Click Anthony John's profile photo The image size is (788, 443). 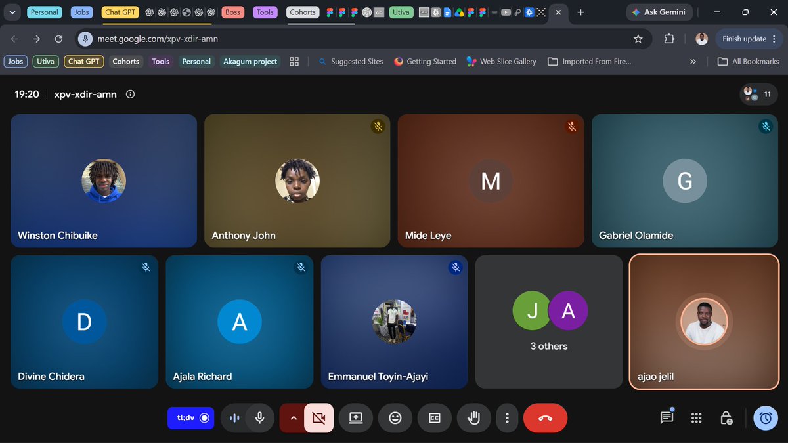297,181
